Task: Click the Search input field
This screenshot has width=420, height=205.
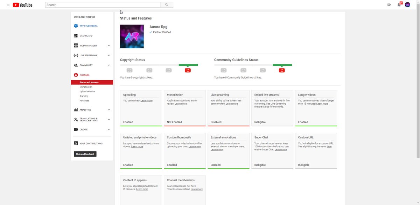Action: pyautogui.click(x=103, y=5)
